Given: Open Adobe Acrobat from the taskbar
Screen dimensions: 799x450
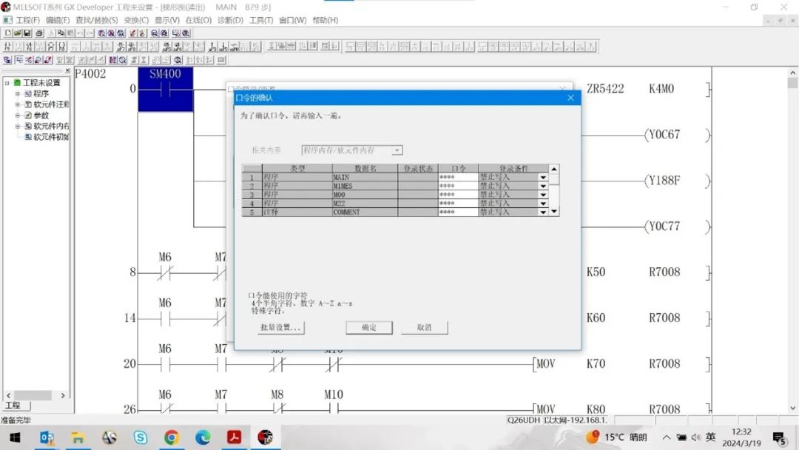Looking at the screenshot, I should tap(235, 437).
